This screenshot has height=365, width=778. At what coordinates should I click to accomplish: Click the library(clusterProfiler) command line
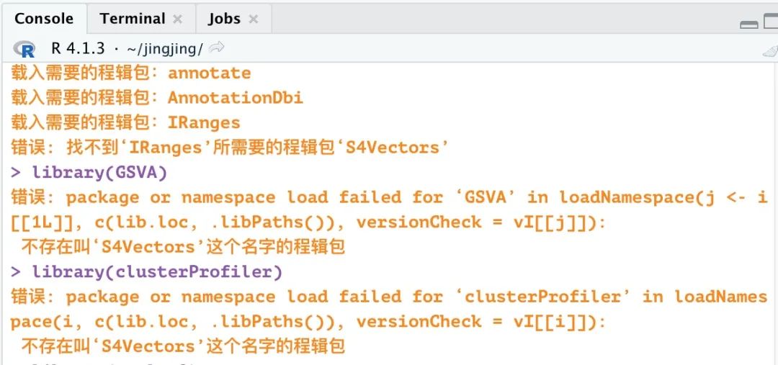point(146,271)
